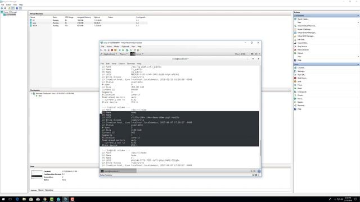Open Clipboard menu in VM Connection window
This screenshot has width=360, height=202.
click(125, 47)
